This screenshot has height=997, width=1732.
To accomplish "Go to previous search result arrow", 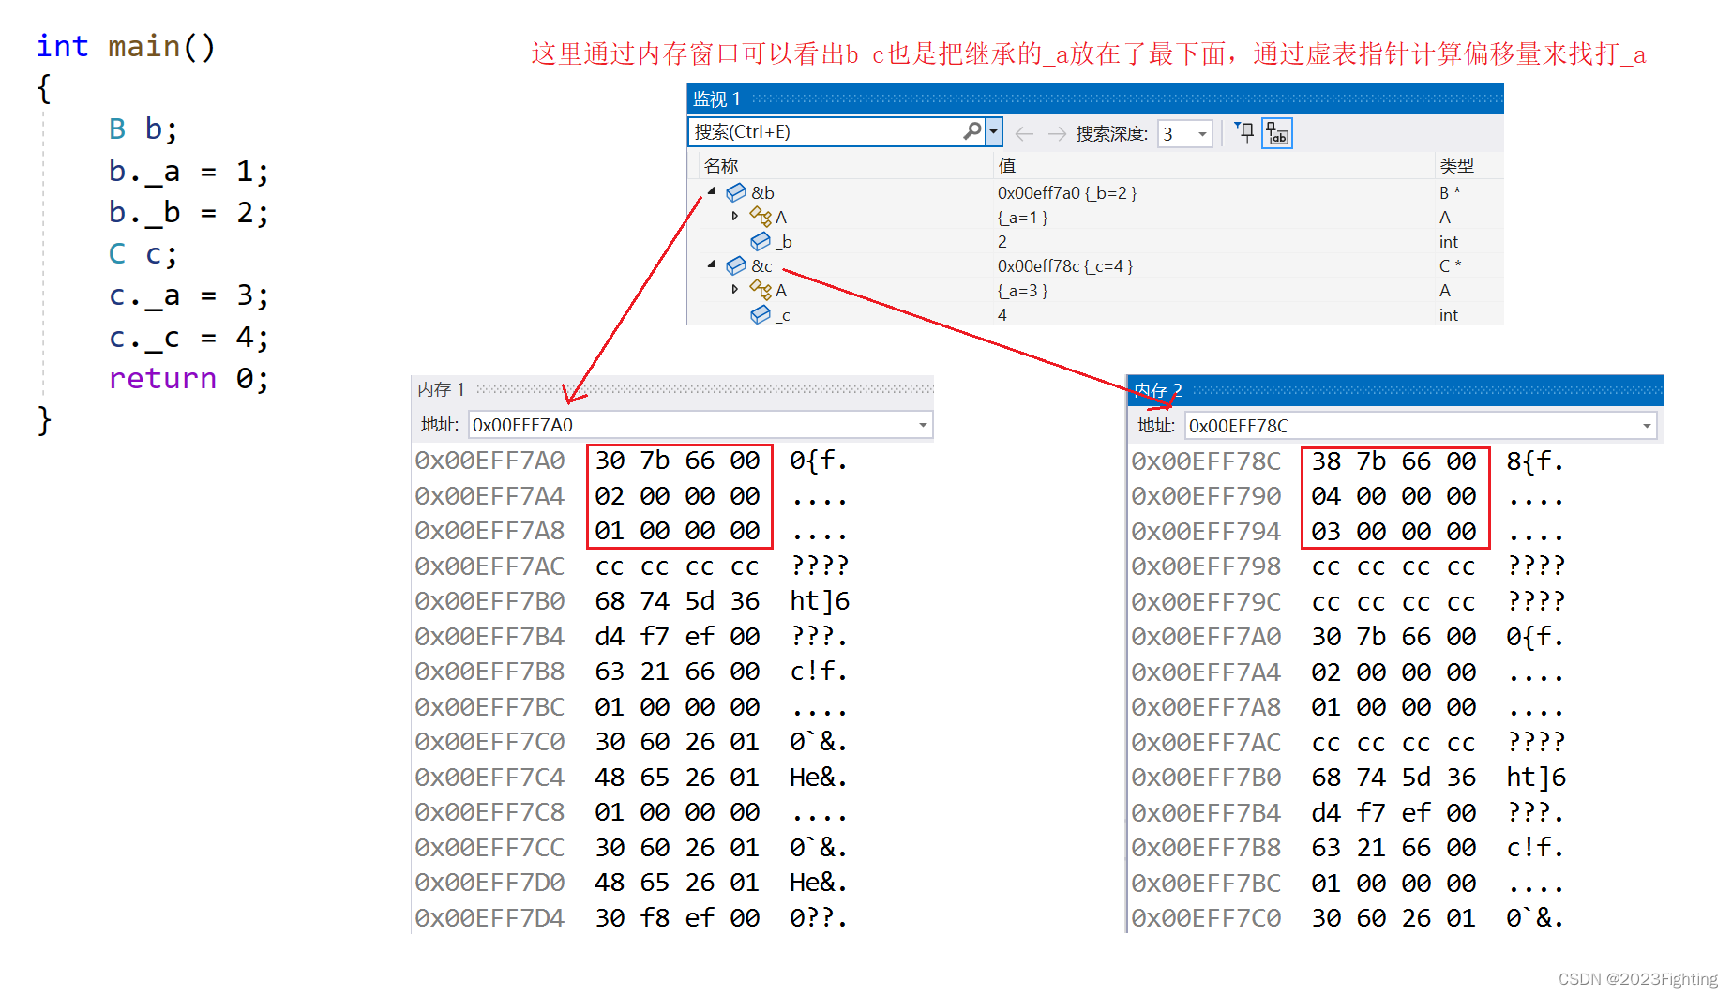I will click(1024, 133).
